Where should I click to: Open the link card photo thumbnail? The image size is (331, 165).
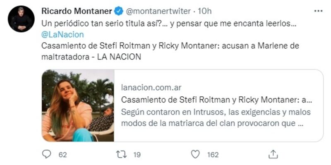point(78,105)
